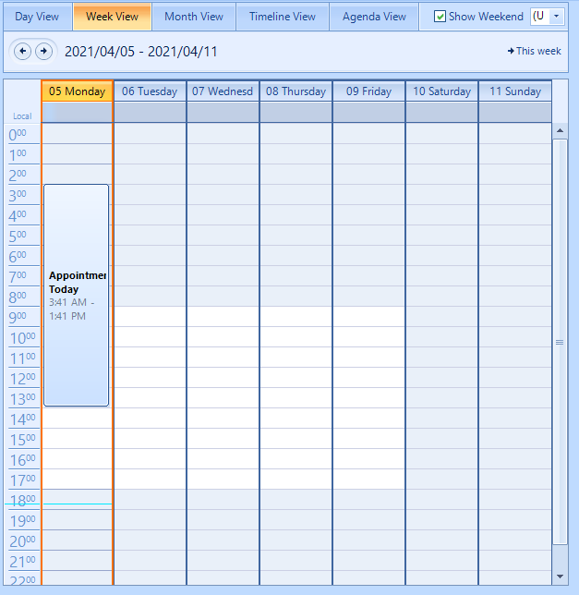The image size is (579, 595).
Task: Click the 12:00 hour label
Action: pos(22,378)
